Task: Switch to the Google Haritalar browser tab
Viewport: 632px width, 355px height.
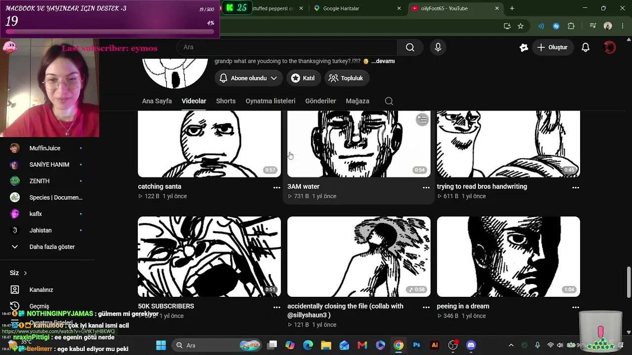Action: pos(357,8)
